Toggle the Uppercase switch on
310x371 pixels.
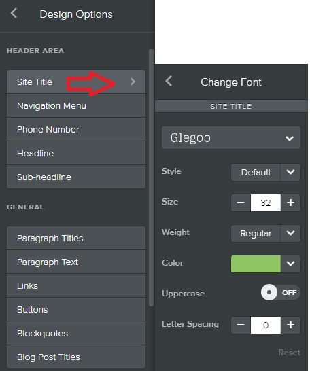pos(281,292)
